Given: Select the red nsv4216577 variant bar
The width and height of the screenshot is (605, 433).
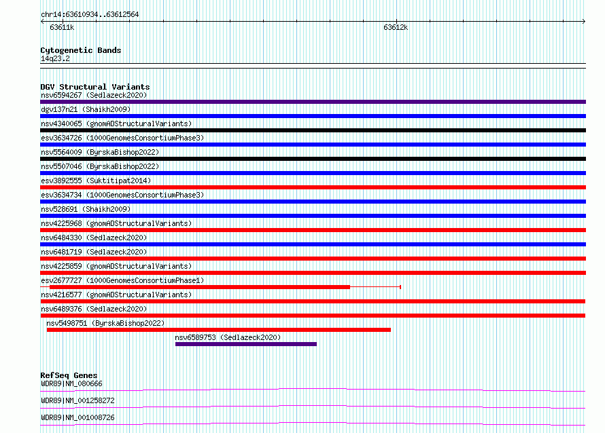Looking at the screenshot, I should click(313, 301).
